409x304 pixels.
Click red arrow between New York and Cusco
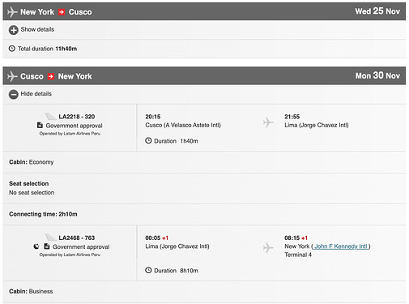62,12
